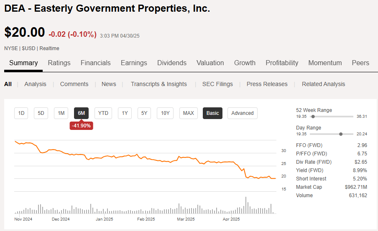This screenshot has width=378, height=231.
Task: Switch to 5Y chart range
Action: pyautogui.click(x=144, y=113)
